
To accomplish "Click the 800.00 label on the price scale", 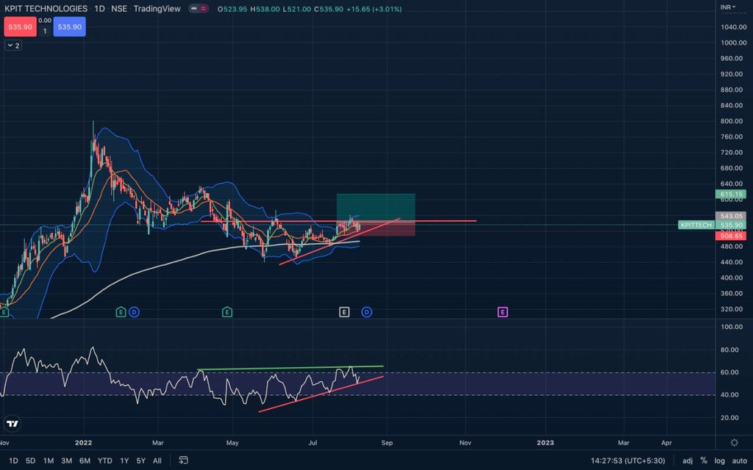I will (x=732, y=121).
